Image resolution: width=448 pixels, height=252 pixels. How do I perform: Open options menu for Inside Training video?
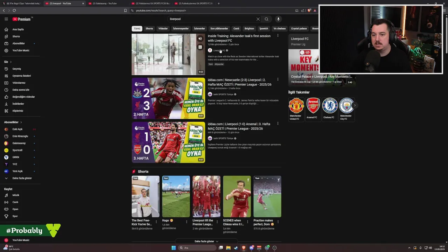278,36
